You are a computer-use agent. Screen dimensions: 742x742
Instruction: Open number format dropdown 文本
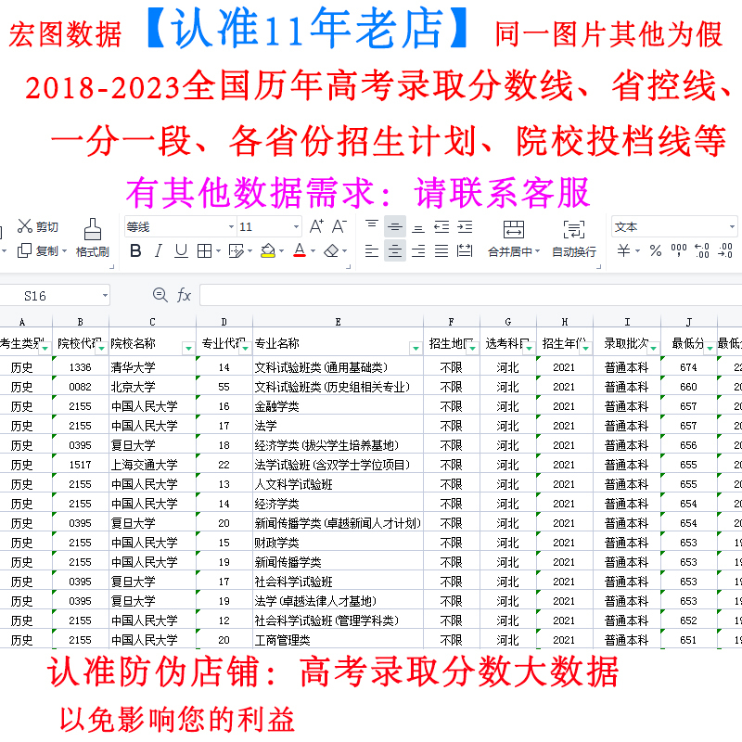pos(732,226)
